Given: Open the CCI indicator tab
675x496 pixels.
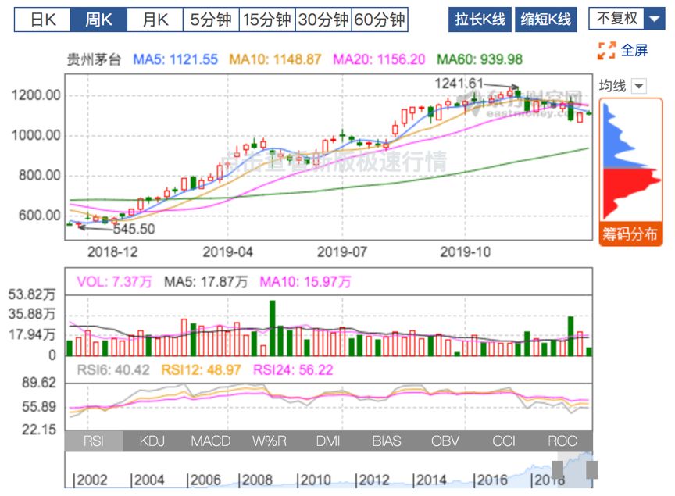Looking at the screenshot, I should pos(504,441).
